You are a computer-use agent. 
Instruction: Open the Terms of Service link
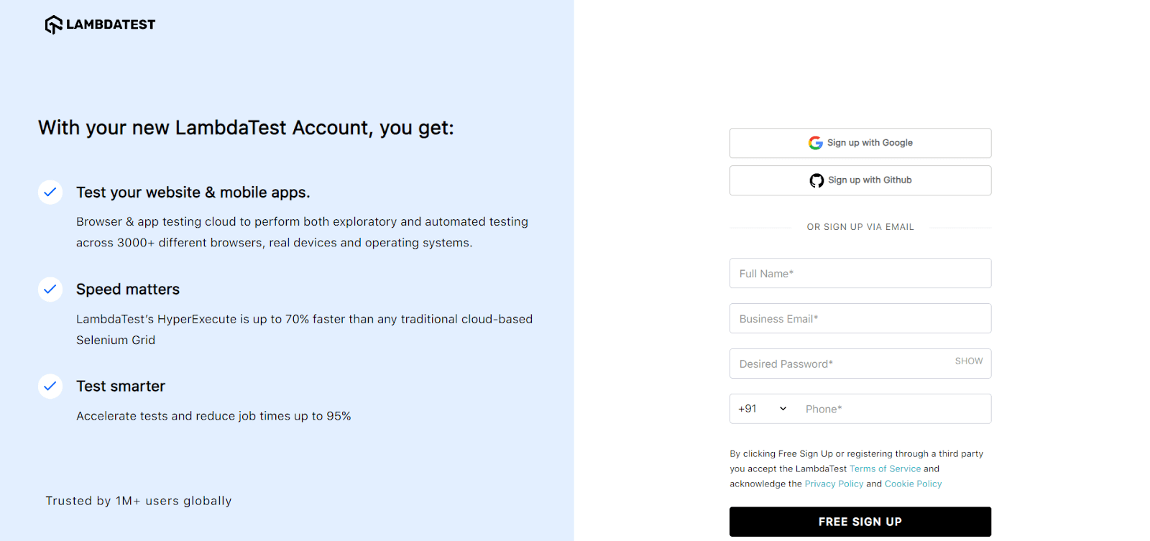885,468
